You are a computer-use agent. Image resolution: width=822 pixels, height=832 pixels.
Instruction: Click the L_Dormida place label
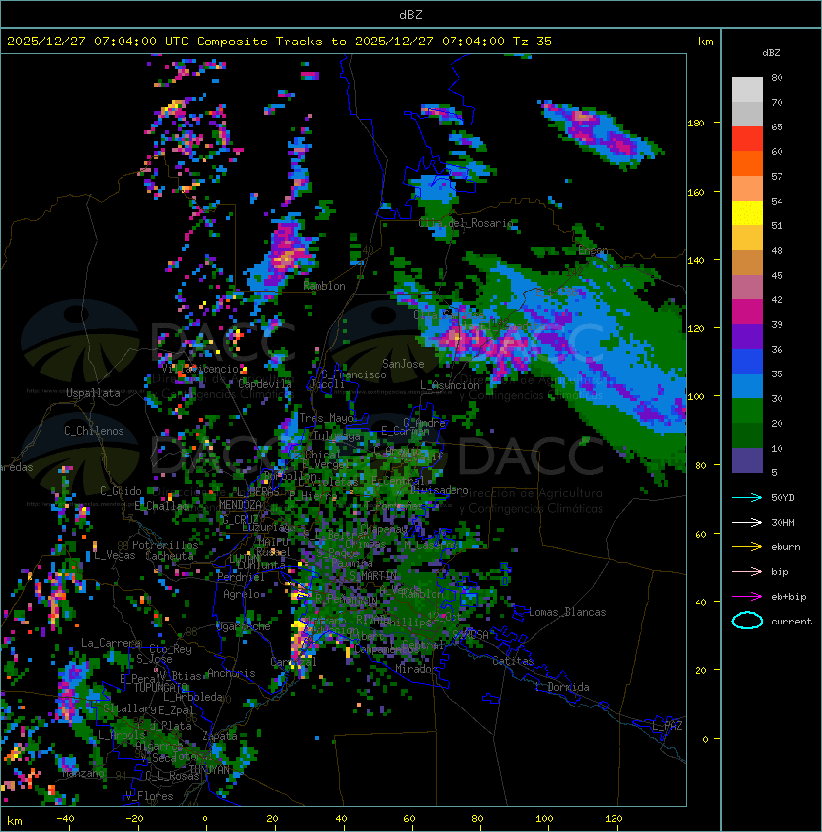(x=562, y=687)
